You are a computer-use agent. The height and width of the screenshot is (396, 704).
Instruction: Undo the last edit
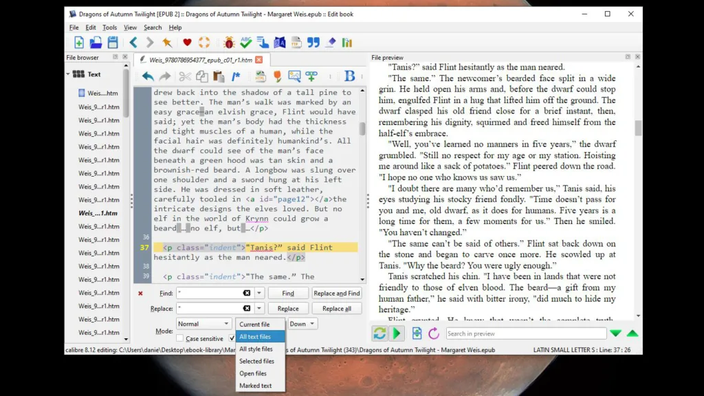click(150, 76)
